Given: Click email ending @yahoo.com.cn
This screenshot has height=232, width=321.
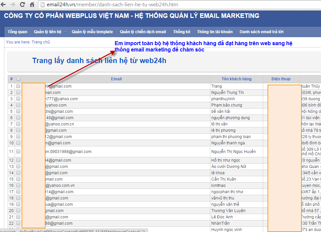Looking at the screenshot, I should point(59,124).
